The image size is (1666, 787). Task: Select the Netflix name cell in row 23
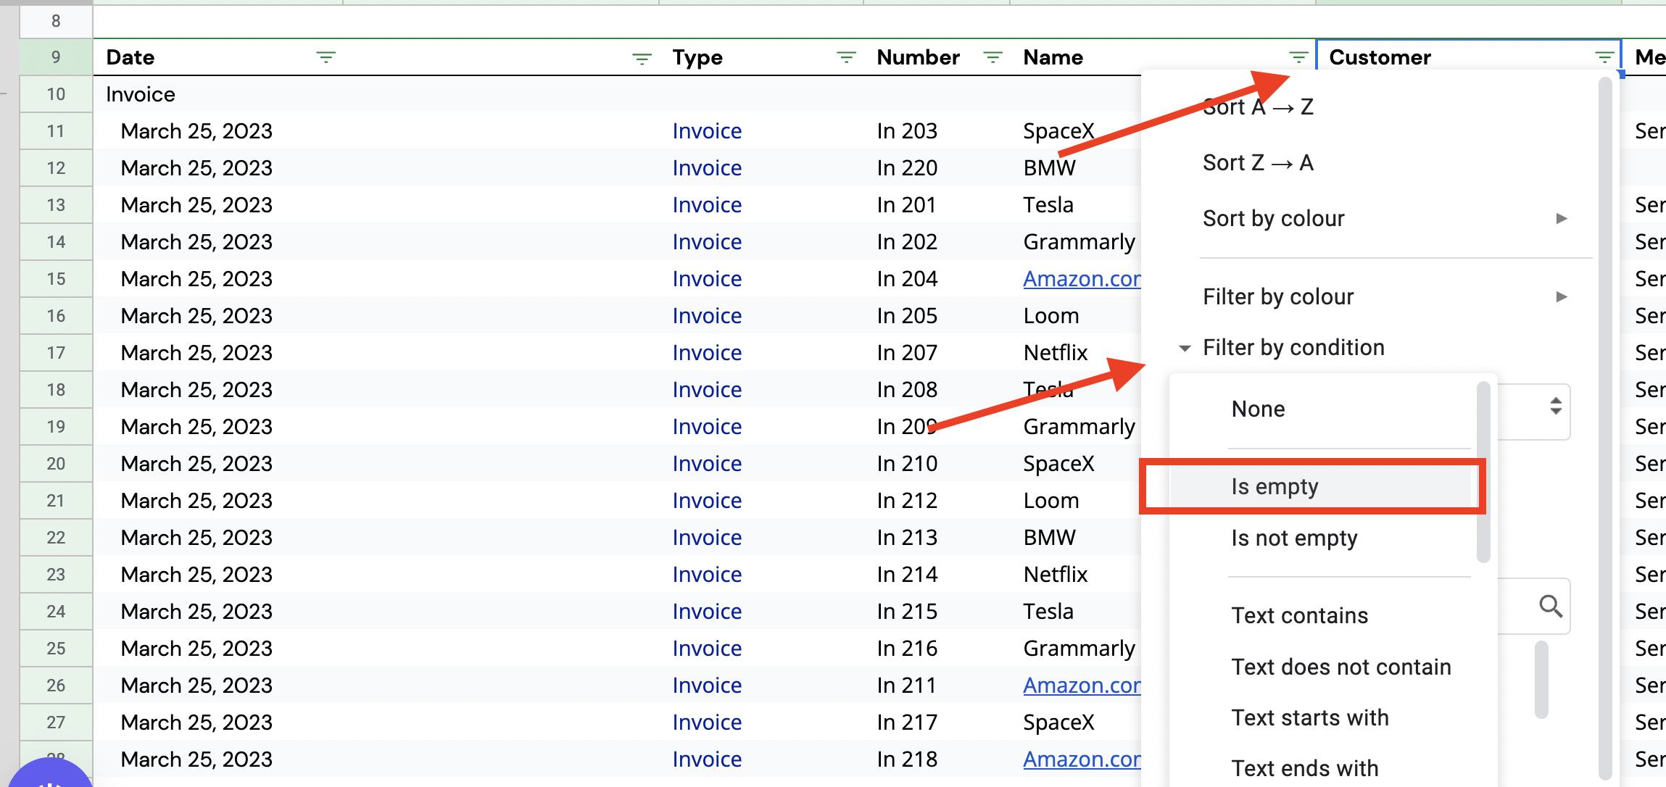coord(1056,575)
